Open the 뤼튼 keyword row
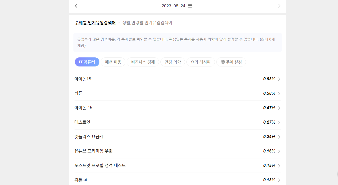Image resolution: width=338 pixels, height=185 pixels. click(x=177, y=93)
